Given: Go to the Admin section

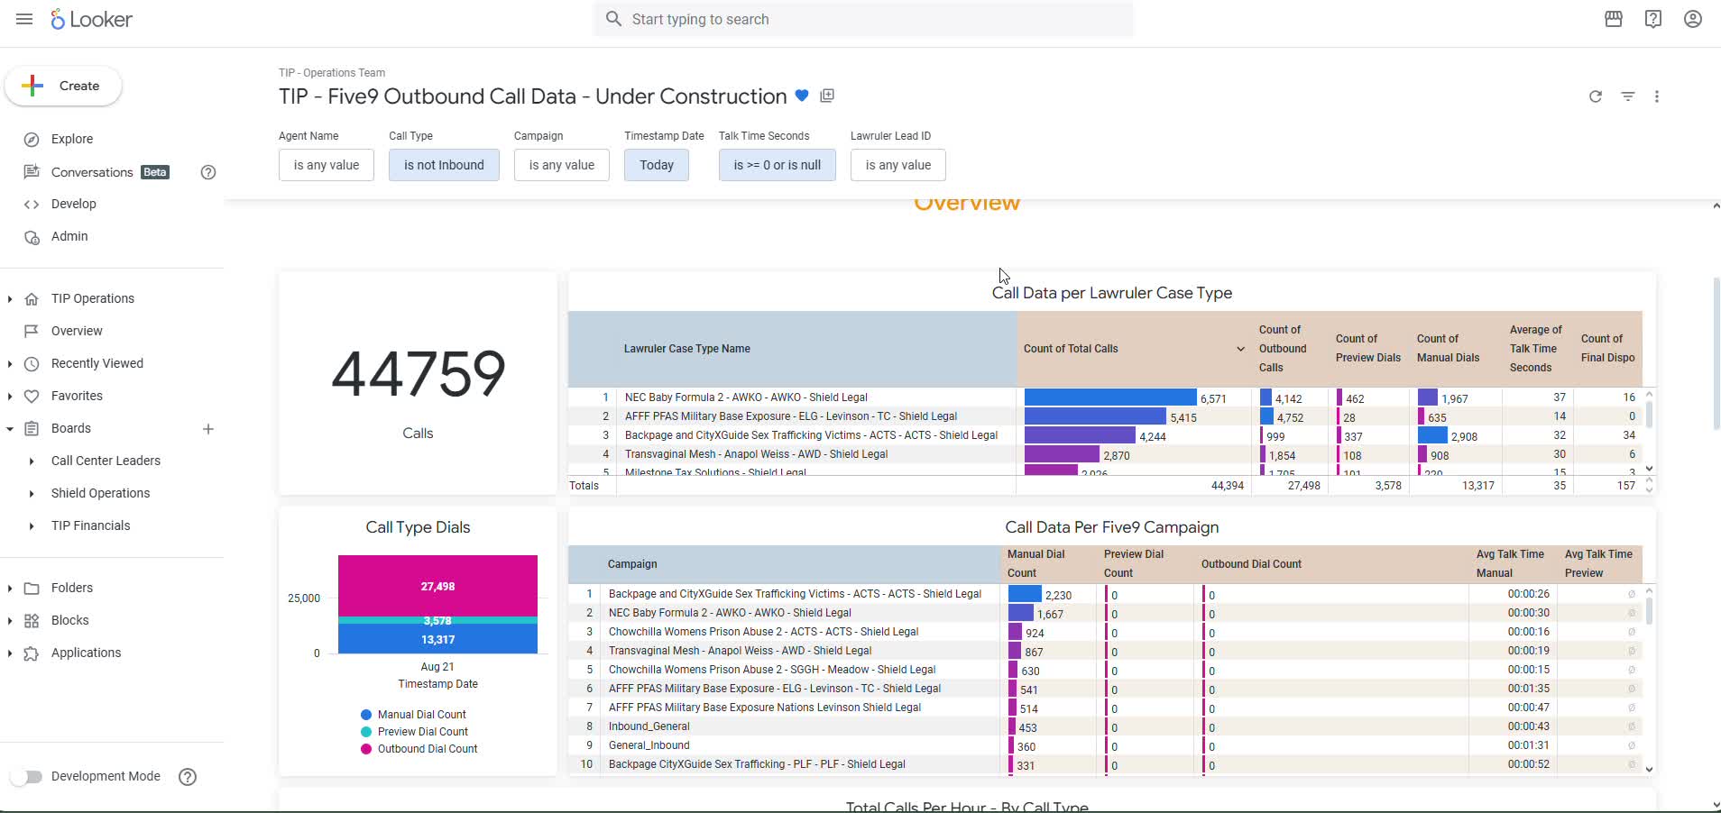Looking at the screenshot, I should [x=69, y=236].
